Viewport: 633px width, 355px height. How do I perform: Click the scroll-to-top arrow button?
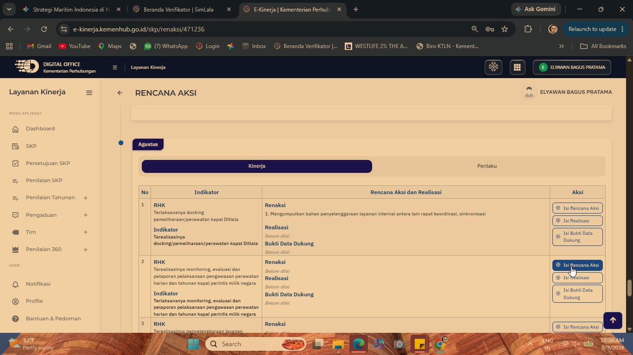pyautogui.click(x=613, y=320)
